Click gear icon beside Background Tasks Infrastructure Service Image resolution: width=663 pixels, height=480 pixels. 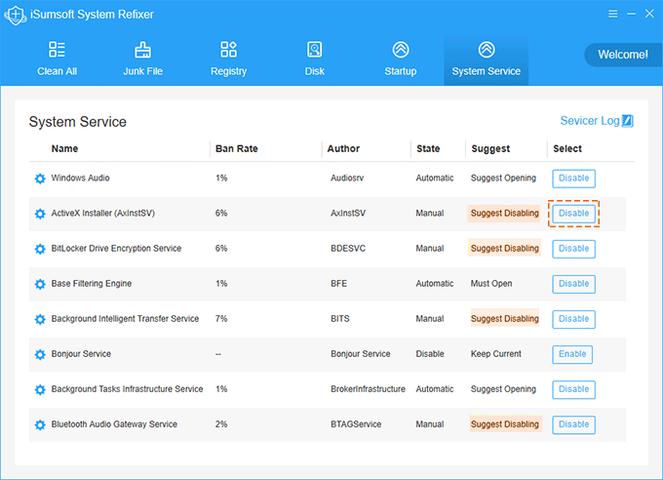point(40,389)
